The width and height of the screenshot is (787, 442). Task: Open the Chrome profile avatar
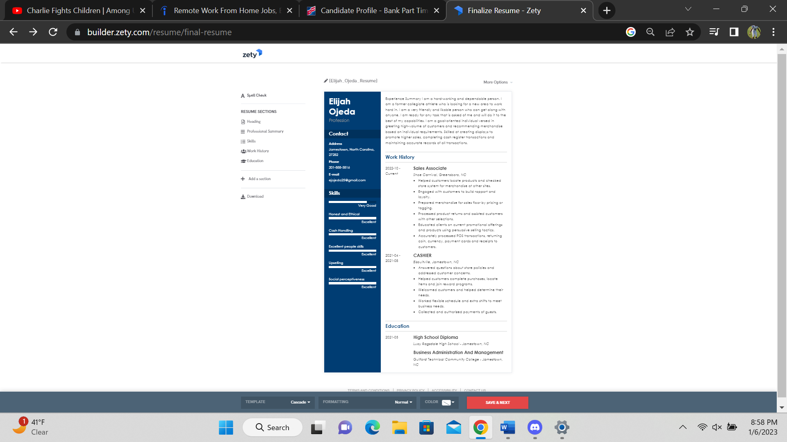pos(754,32)
